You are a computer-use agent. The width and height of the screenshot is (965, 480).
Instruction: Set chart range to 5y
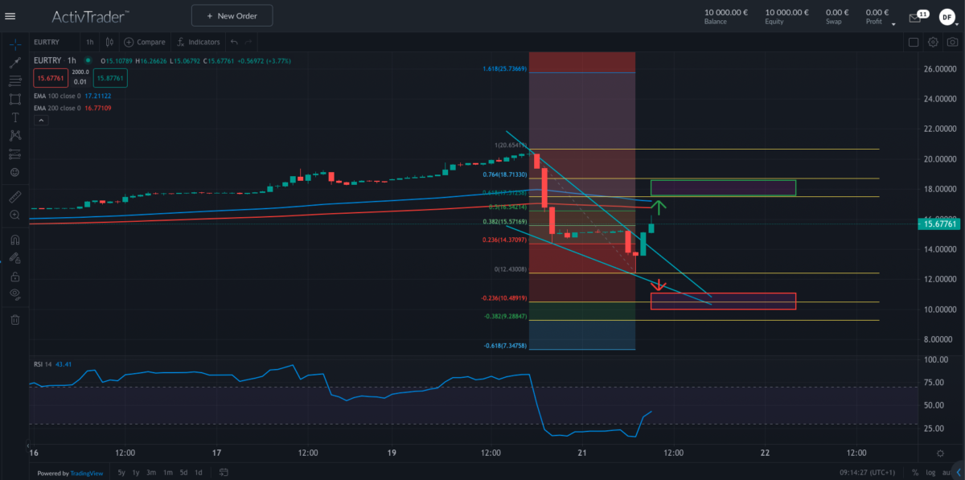(x=121, y=473)
